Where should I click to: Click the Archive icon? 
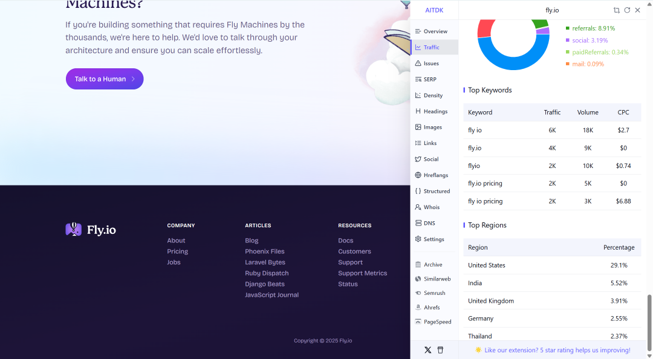click(x=418, y=265)
